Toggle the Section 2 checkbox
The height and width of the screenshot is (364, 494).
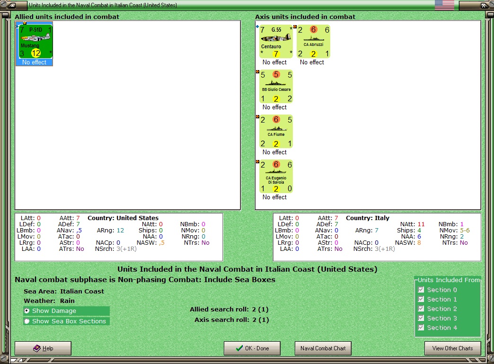coord(421,309)
